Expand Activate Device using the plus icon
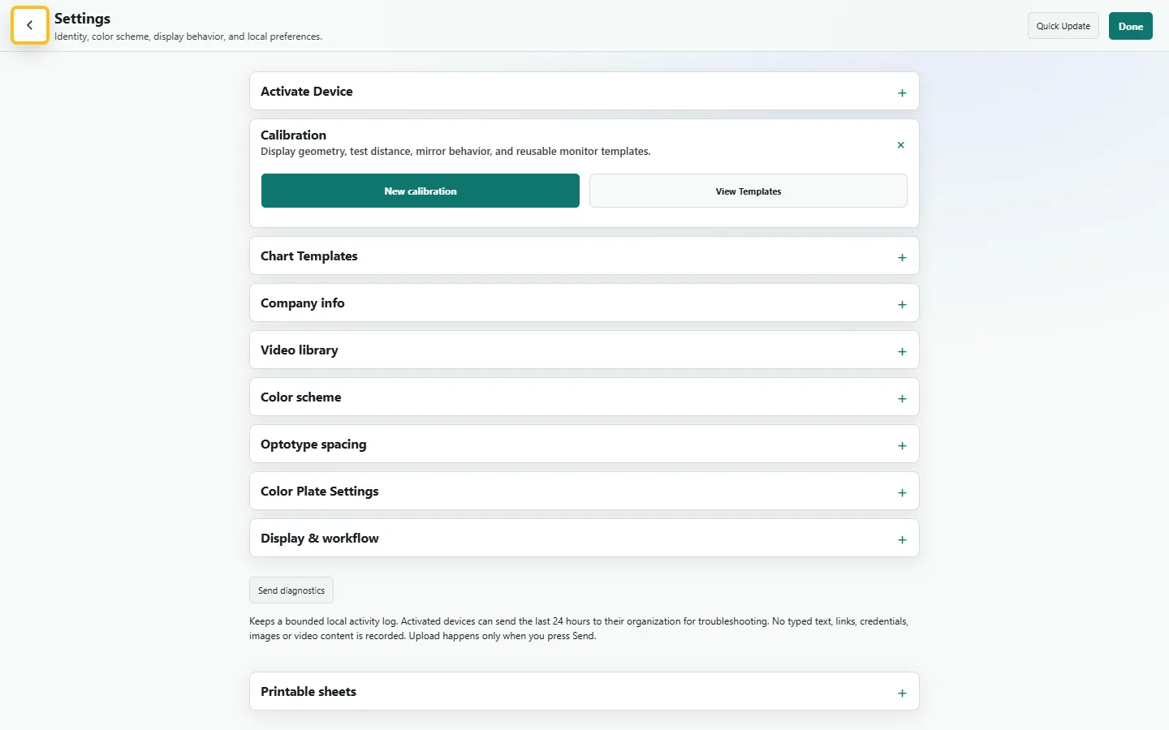This screenshot has height=730, width=1169. pyautogui.click(x=902, y=92)
